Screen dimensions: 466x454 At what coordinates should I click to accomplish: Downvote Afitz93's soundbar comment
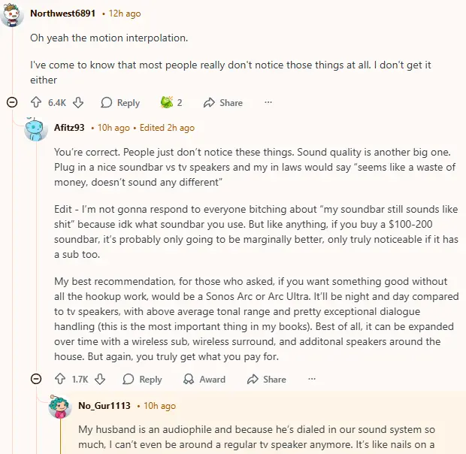tap(100, 380)
